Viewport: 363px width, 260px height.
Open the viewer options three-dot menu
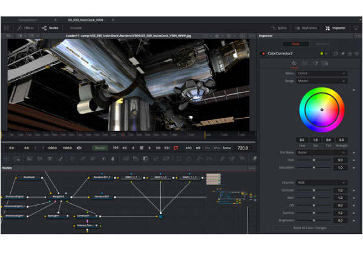coord(252,36)
